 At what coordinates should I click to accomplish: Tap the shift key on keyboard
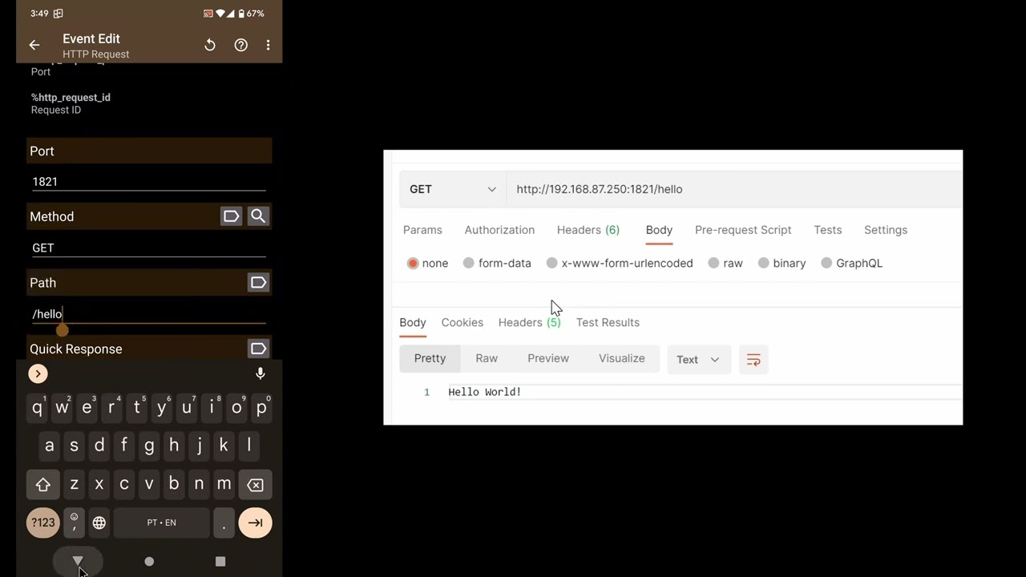tap(43, 485)
